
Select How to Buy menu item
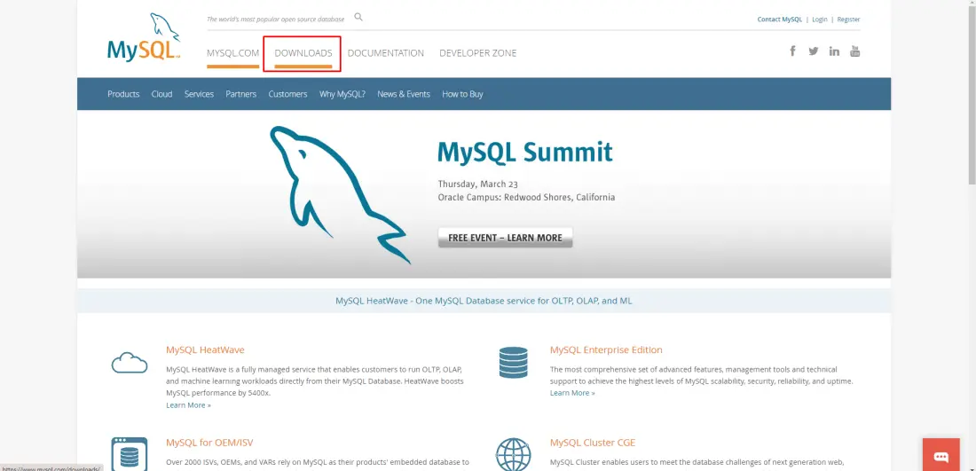(x=462, y=94)
